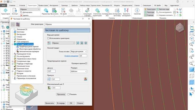Image resolution: width=195 pixels, height=110 pixels.
Task: Click the zoom magnifier with arrow in right toolbar
Action: [x=192, y=44]
